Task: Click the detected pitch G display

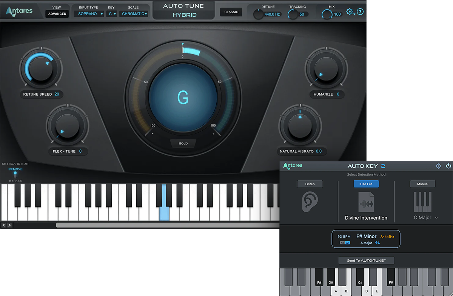Action: (183, 98)
